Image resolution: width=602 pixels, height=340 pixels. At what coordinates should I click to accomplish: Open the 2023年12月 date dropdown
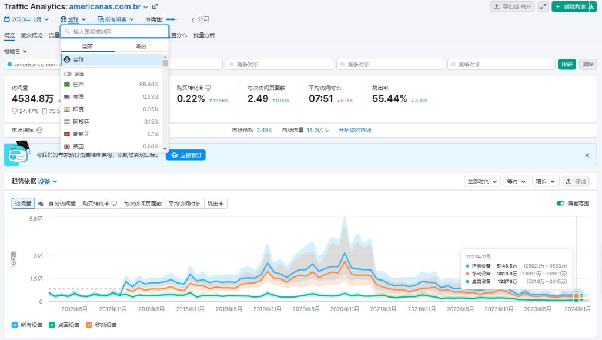tap(26, 19)
